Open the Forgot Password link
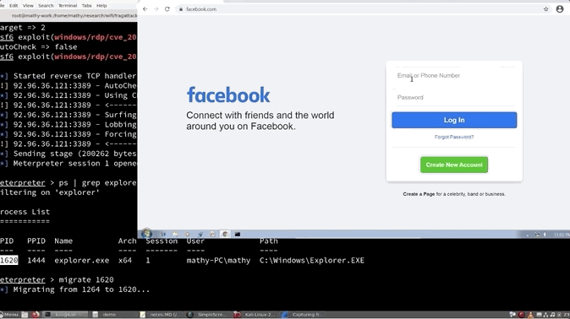This screenshot has width=570, height=319. pos(454,137)
